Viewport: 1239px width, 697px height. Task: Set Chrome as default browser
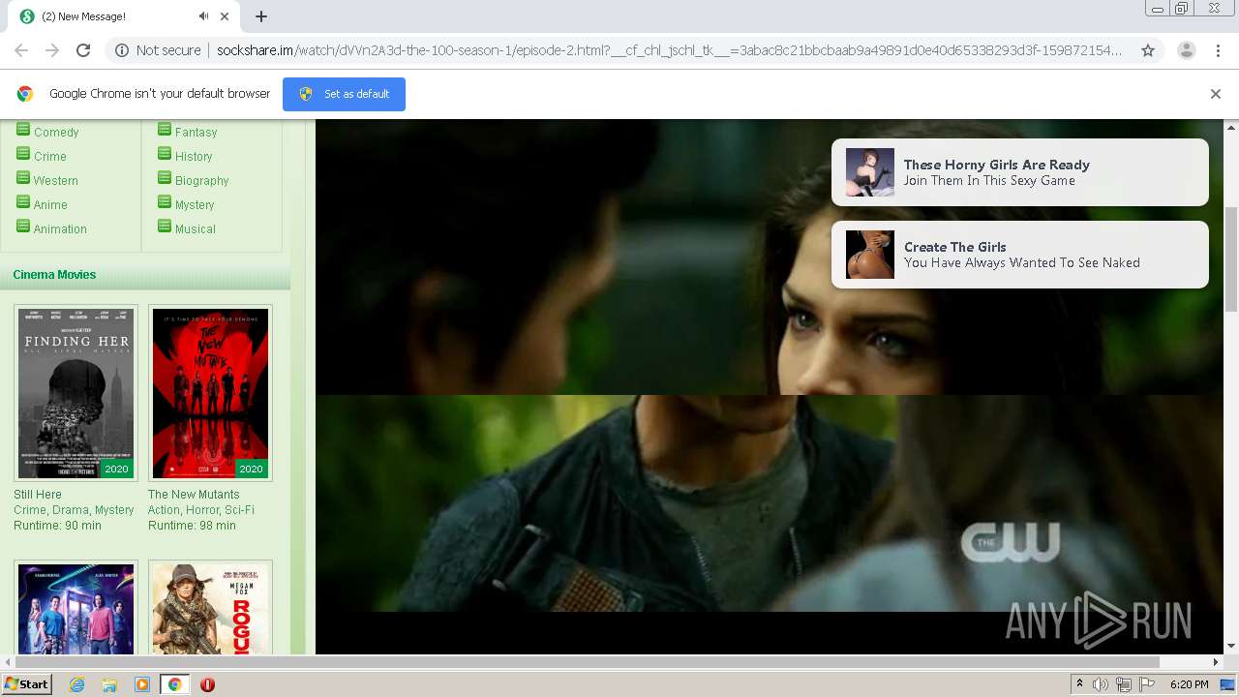click(344, 94)
